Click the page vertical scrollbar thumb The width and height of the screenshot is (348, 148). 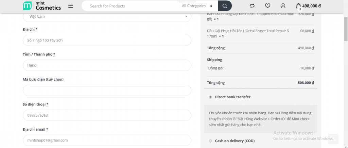coord(346,29)
